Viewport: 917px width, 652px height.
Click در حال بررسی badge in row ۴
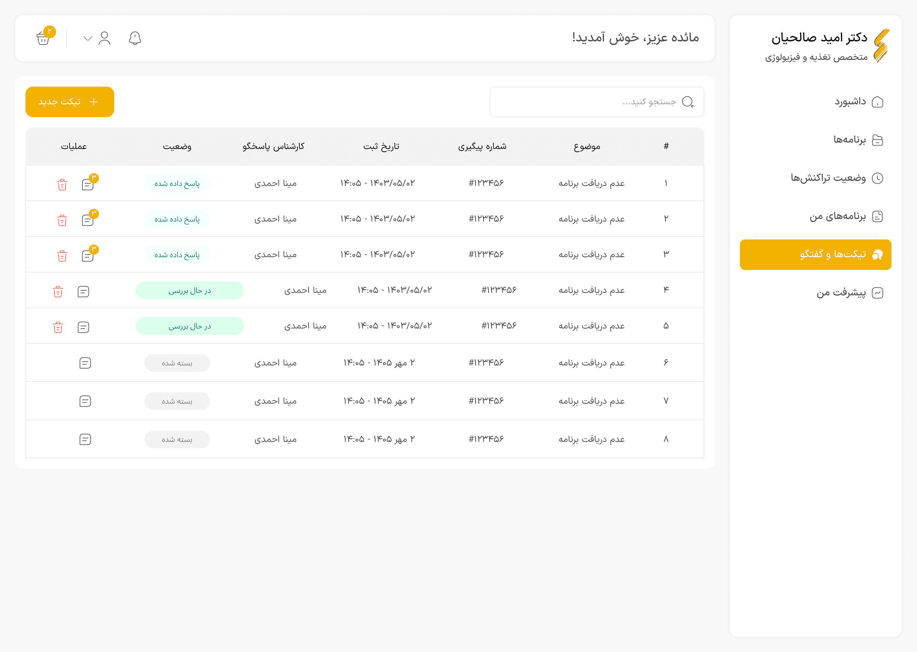coord(190,290)
